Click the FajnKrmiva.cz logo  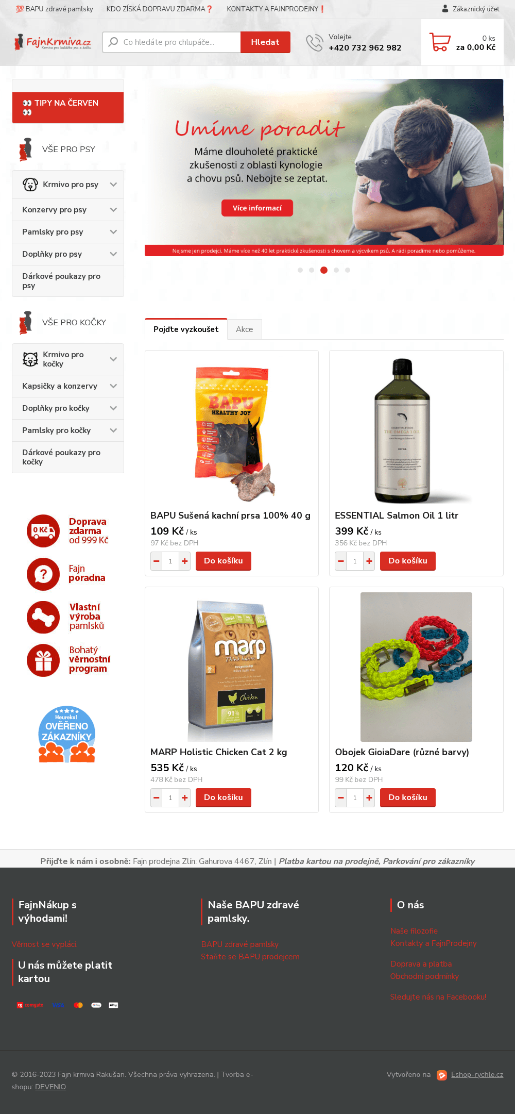tap(53, 42)
